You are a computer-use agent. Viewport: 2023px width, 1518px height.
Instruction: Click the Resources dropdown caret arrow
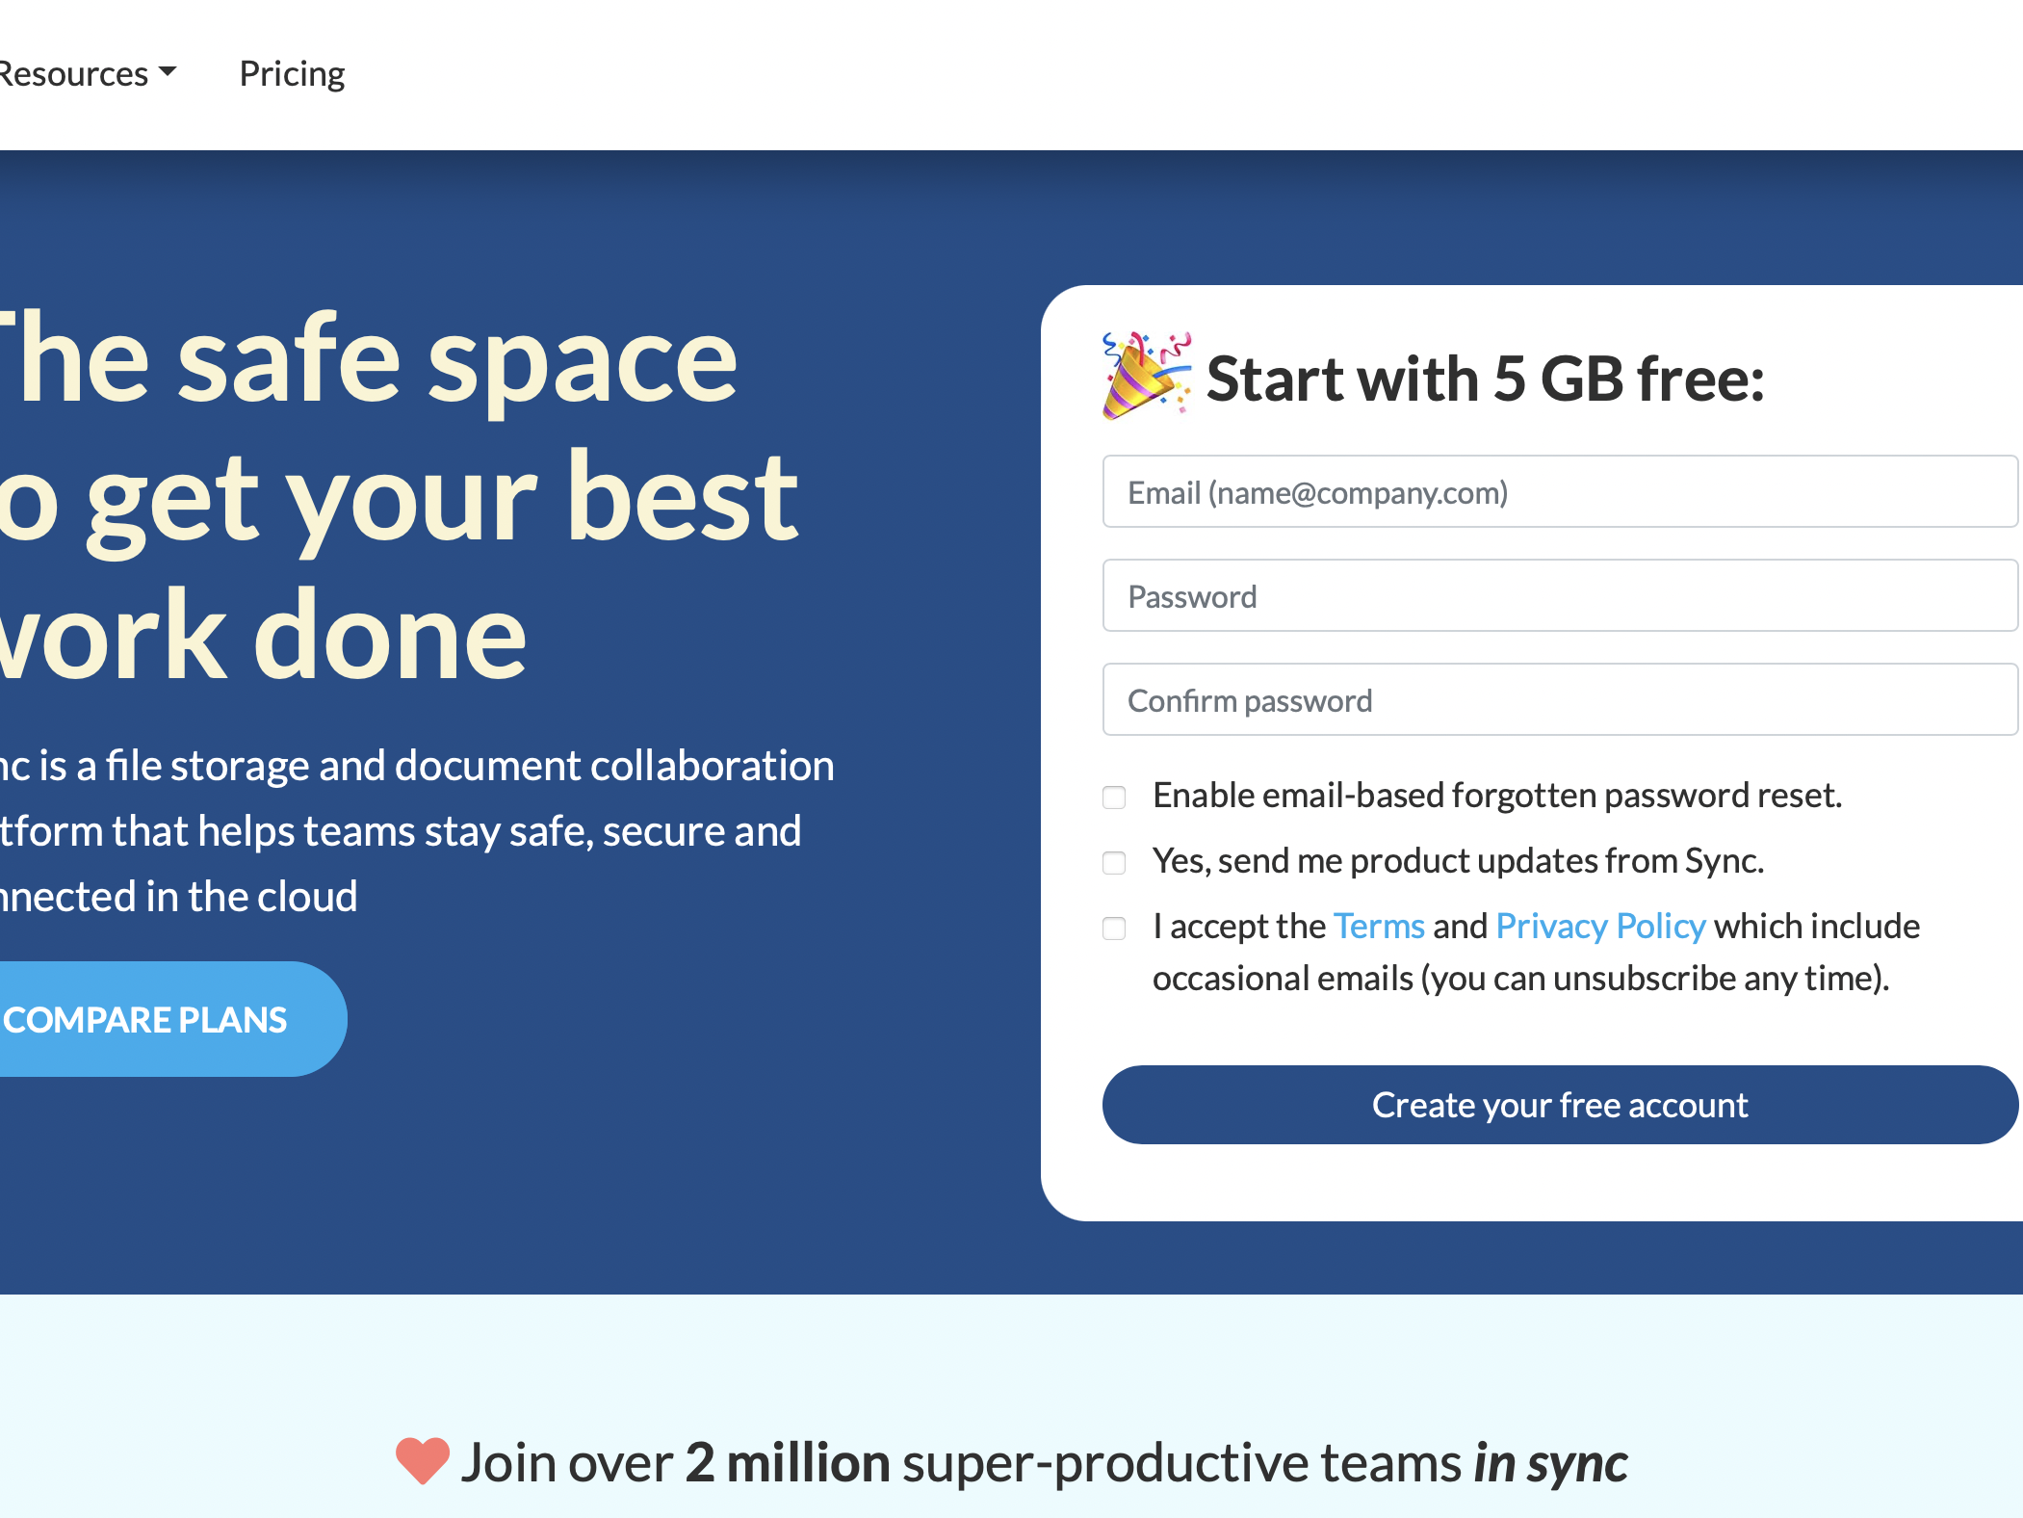168,72
